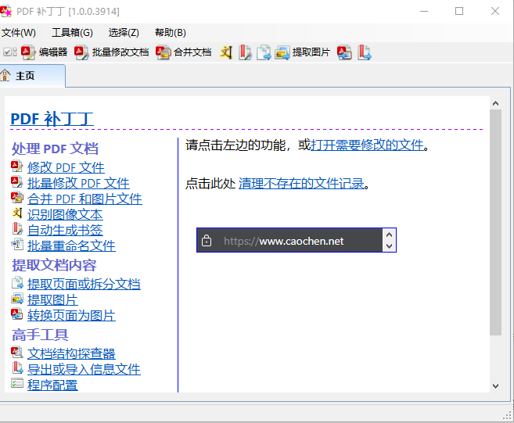
Task: Click the icon beside 提取页面或拆分文档
Action: (17, 282)
